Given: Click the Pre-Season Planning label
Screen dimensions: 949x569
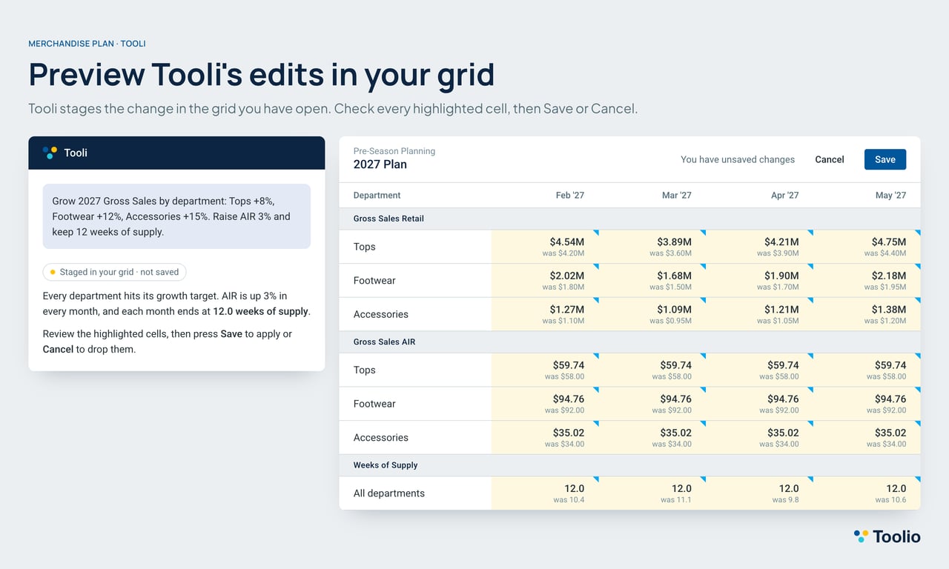Looking at the screenshot, I should point(394,151).
